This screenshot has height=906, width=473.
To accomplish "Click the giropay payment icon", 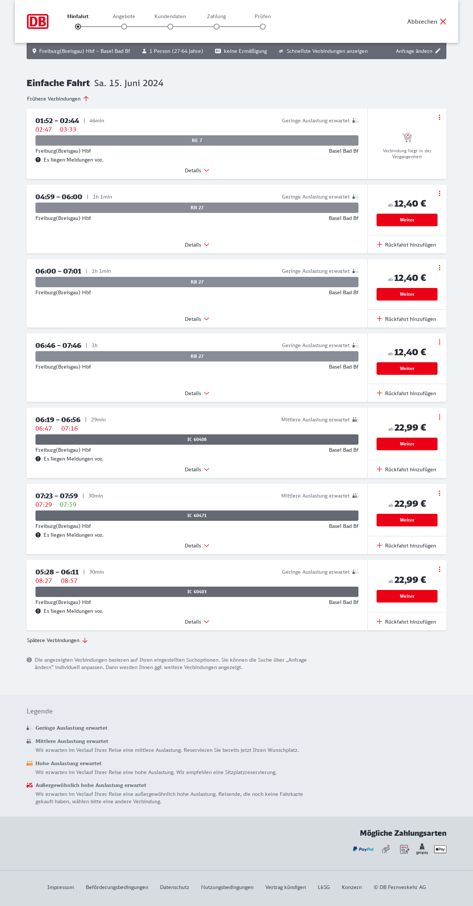I will 422,849.
